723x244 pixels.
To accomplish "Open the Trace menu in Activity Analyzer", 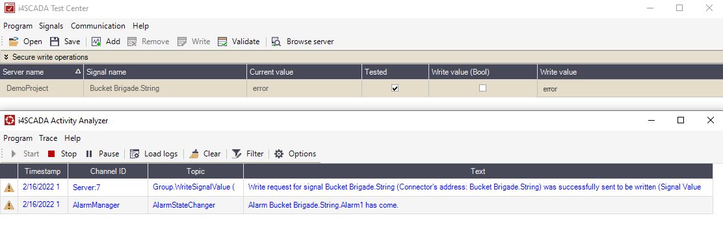I will tap(48, 138).
